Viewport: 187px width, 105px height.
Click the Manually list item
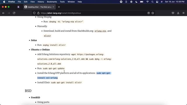pyautogui.click(x=42, y=26)
